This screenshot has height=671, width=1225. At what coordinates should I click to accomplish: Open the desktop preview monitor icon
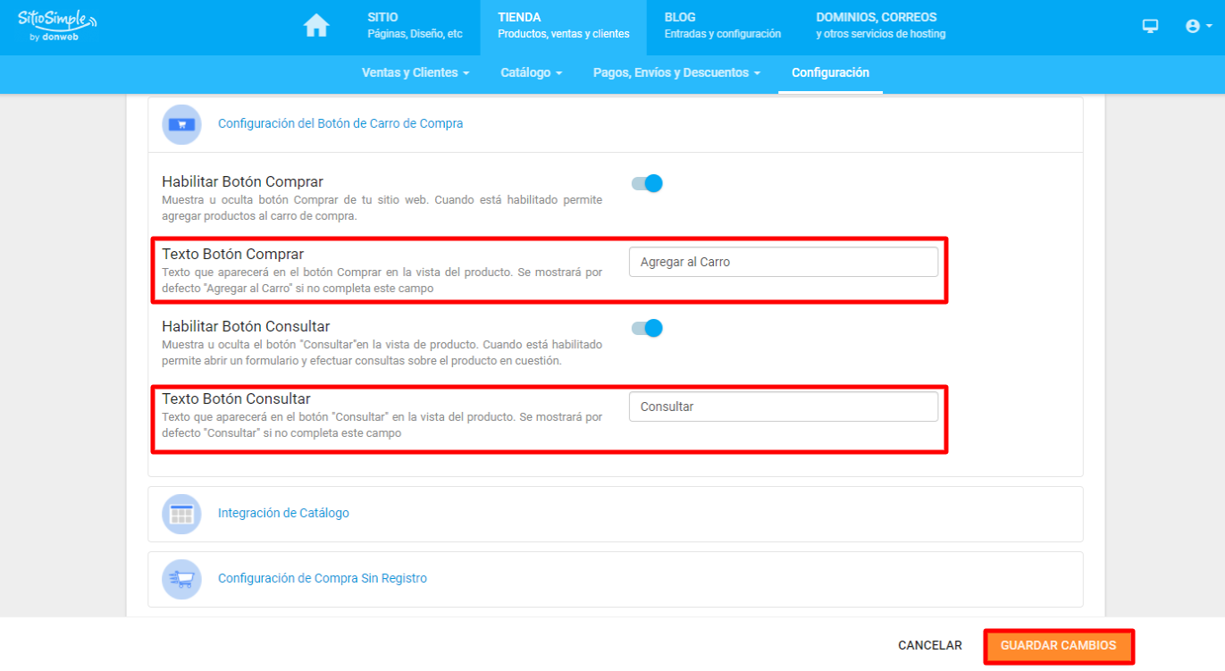click(x=1150, y=26)
